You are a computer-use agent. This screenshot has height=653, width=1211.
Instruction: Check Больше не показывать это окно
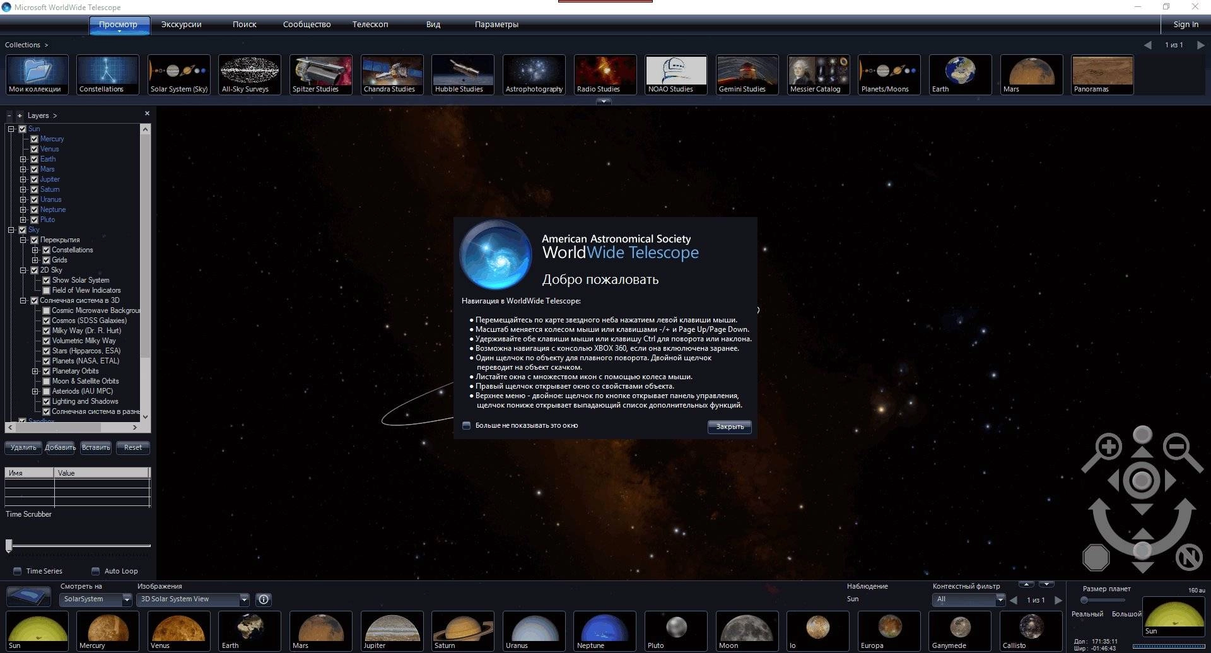pos(466,425)
